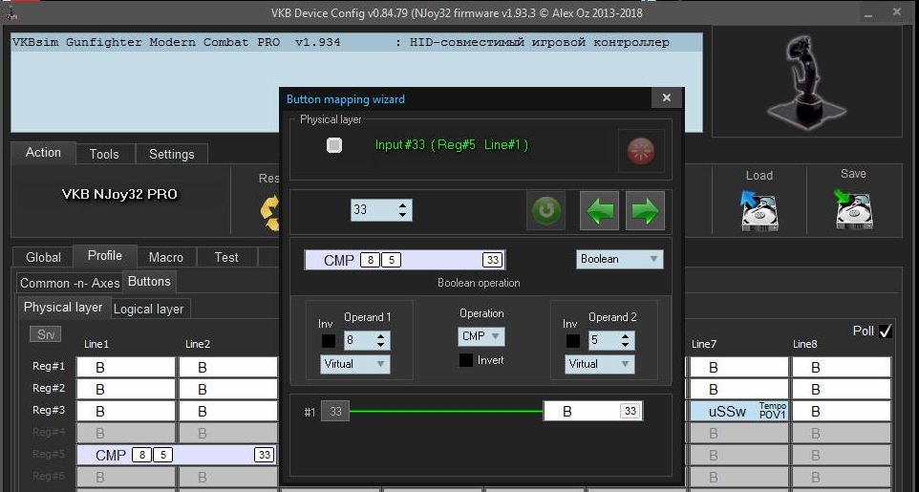Click the red round detect button

pyautogui.click(x=641, y=151)
